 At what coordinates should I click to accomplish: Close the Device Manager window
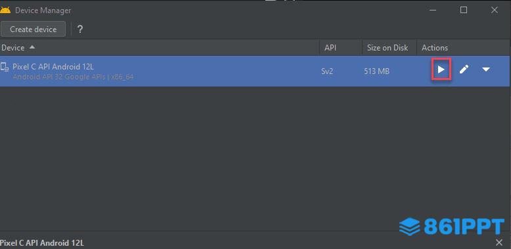click(494, 10)
